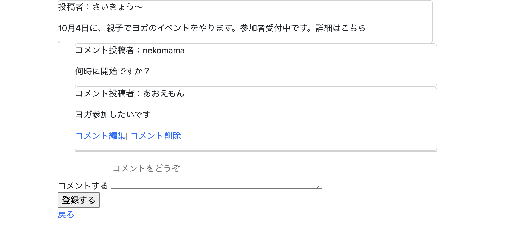Click the textarea resize handle
Viewport: 511px width, 236px height.
pos(320,187)
